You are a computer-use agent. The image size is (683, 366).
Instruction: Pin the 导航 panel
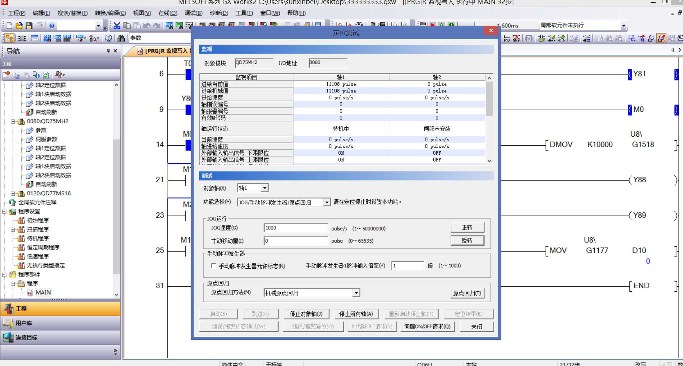[x=108, y=51]
